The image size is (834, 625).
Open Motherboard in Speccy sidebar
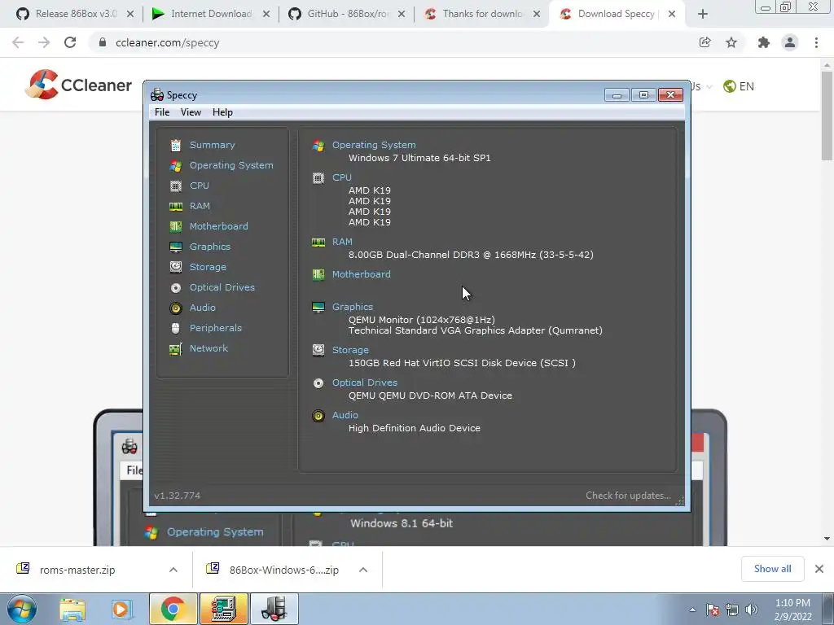pyautogui.click(x=218, y=226)
